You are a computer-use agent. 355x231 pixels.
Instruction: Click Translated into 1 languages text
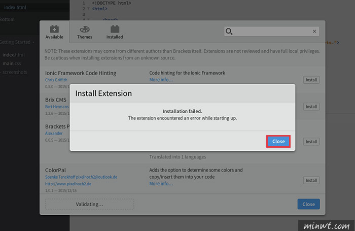click(x=177, y=157)
